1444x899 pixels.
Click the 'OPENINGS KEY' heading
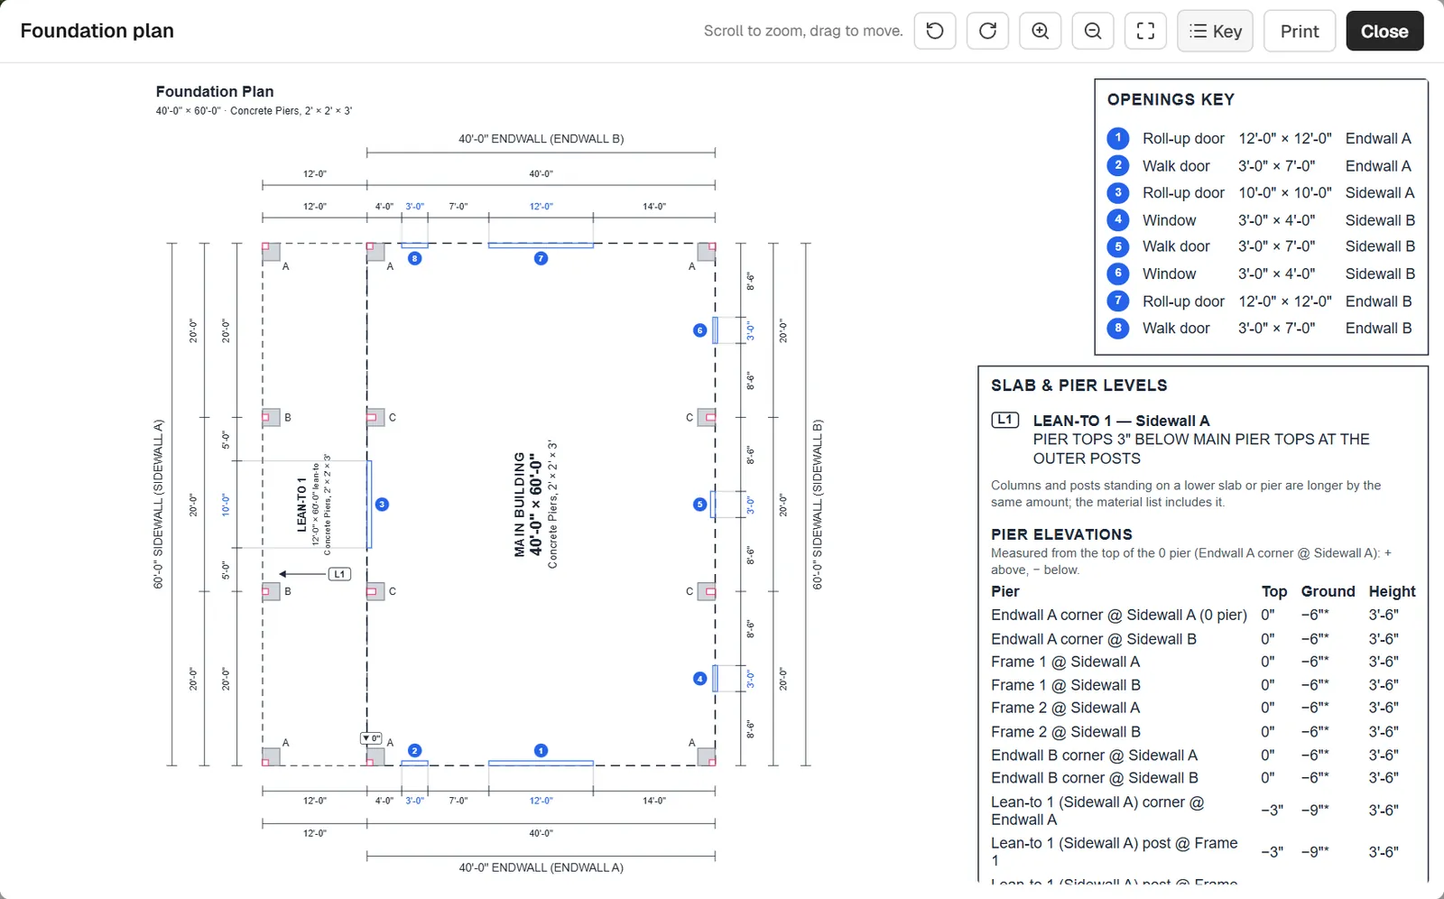(1171, 99)
